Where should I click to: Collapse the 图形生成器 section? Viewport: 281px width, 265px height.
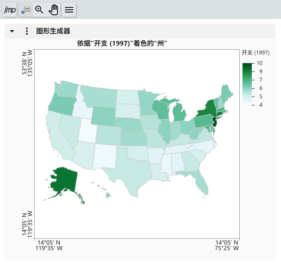click(12, 31)
